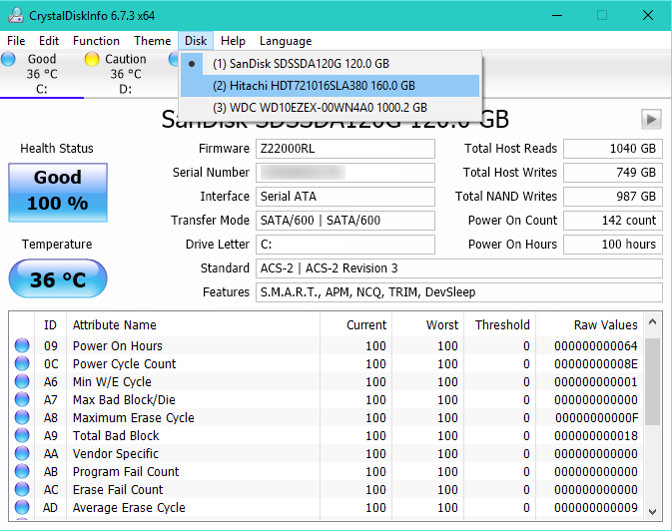672x531 pixels.
Task: Click the Power On Hours value 100 hours
Action: (x=613, y=245)
